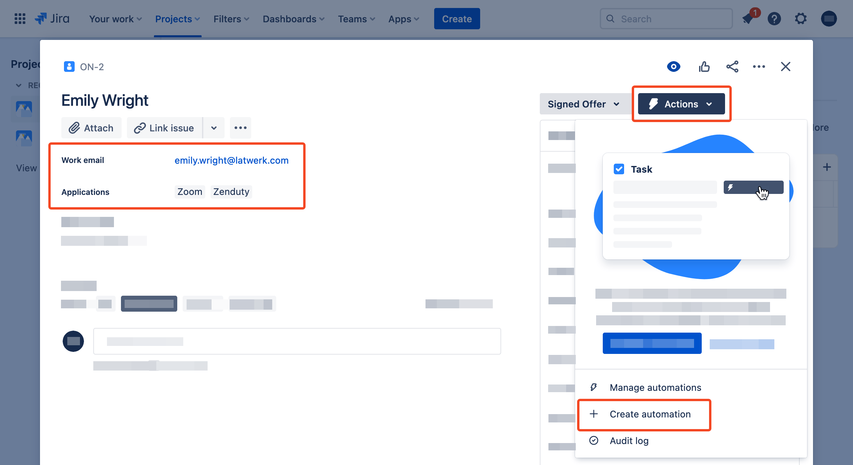Image resolution: width=853 pixels, height=465 pixels.
Task: Open the user profile avatar
Action: [829, 19]
